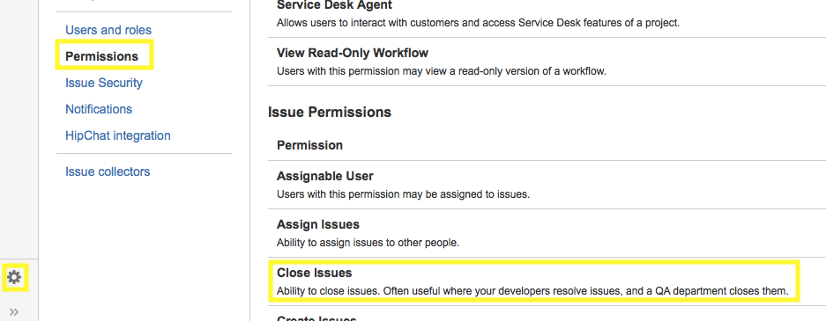Open Notifications settings link

point(99,109)
